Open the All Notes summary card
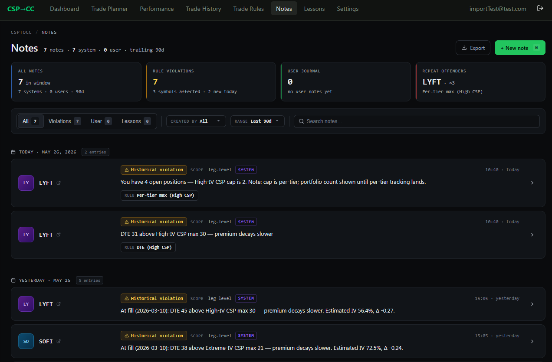Viewport: 552px width, 362px height. [76, 82]
